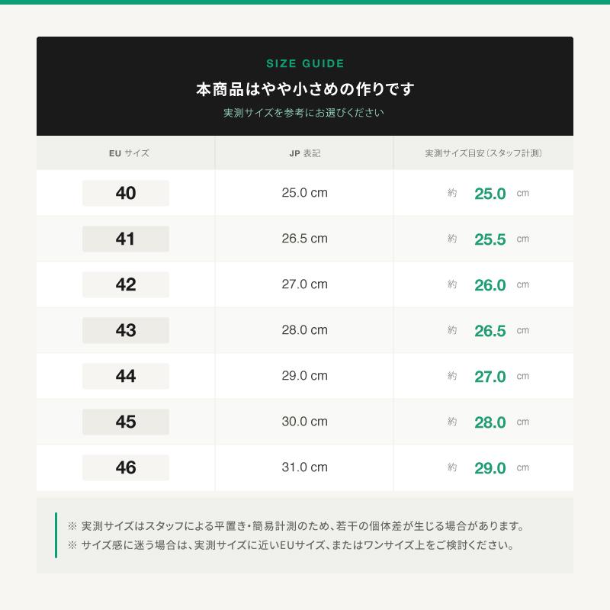Click the green 25.5 measured value
This screenshot has height=610, width=610.
pos(490,239)
